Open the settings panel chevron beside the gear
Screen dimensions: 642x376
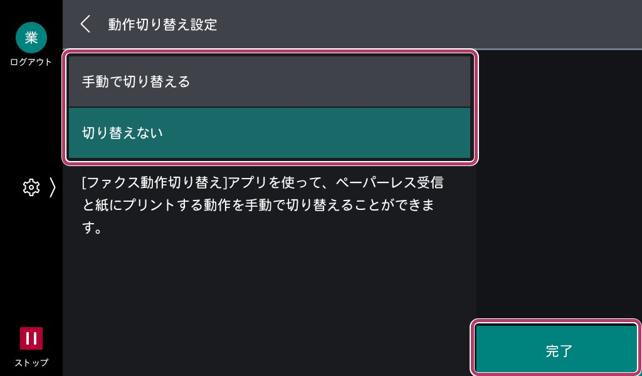53,187
